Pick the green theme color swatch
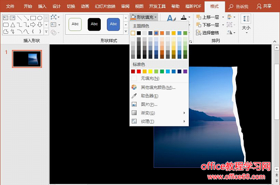This screenshot has width=280, height=185. [x=185, y=33]
